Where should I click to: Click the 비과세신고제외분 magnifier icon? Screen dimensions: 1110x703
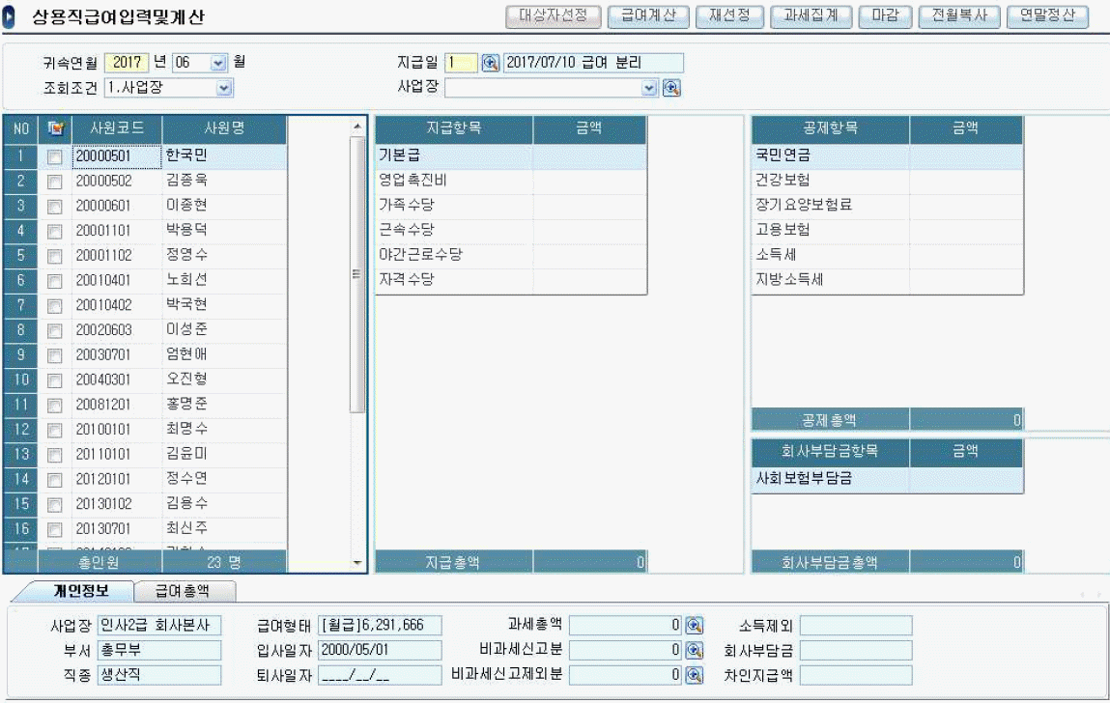[x=694, y=675]
